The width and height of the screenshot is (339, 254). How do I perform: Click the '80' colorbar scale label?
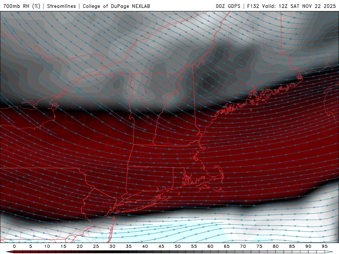tap(275, 246)
